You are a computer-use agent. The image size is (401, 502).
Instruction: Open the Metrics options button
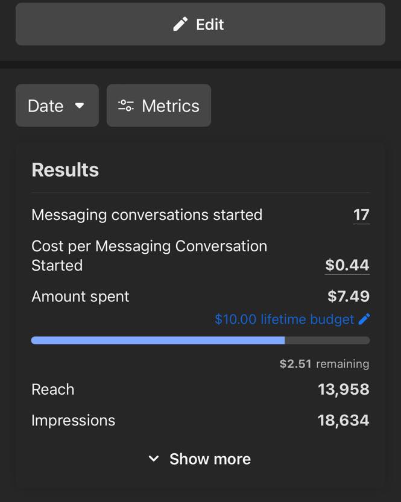pyautogui.click(x=159, y=106)
